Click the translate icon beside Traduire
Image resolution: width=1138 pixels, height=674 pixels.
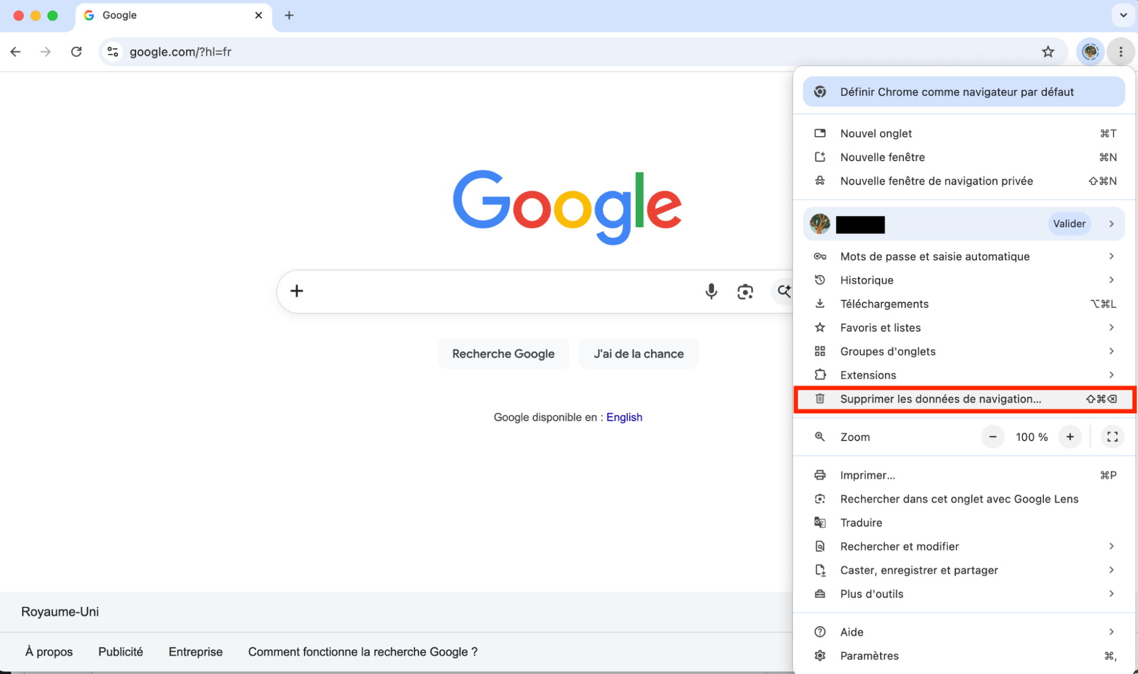820,523
